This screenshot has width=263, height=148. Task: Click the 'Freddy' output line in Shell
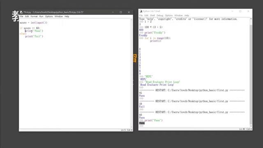point(143,35)
